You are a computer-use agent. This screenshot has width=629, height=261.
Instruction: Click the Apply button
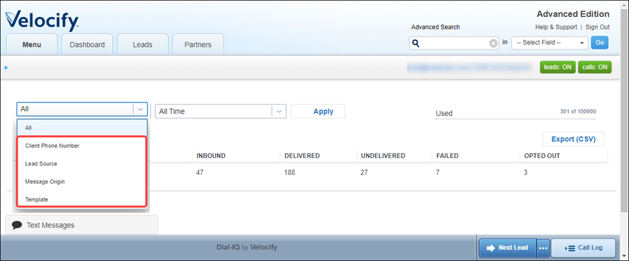tap(318, 112)
